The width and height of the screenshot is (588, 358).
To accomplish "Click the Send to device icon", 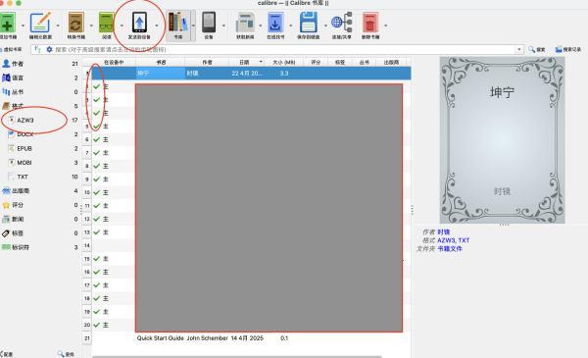I will pyautogui.click(x=139, y=23).
